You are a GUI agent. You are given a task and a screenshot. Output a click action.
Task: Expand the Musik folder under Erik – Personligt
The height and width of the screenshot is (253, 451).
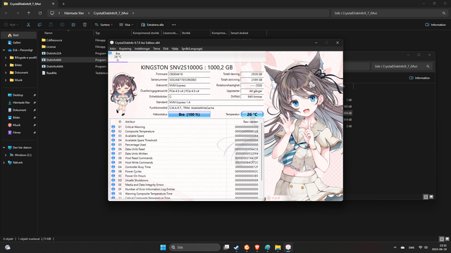[6, 80]
